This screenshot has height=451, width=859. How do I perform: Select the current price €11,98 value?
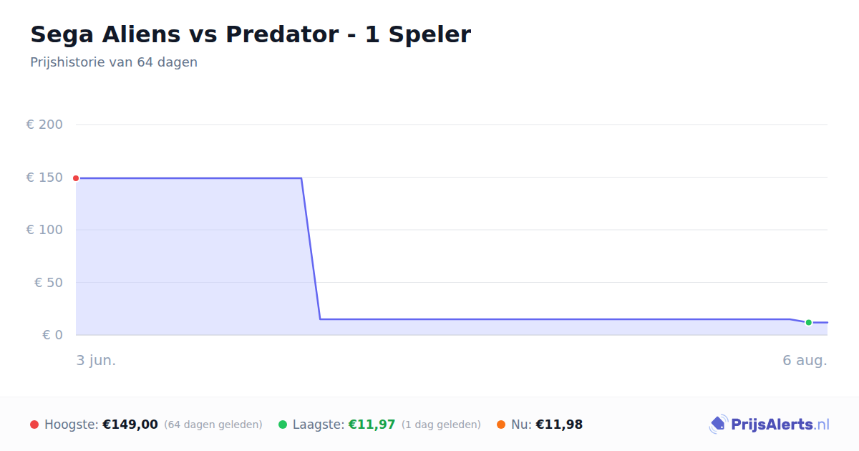(559, 425)
